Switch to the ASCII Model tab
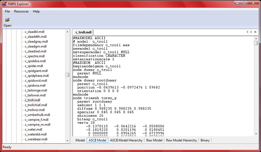 pos(97,140)
